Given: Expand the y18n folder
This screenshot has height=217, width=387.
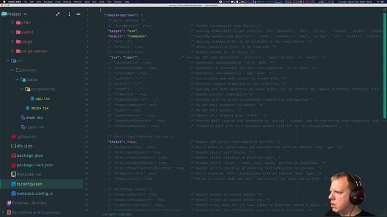Looking at the screenshot, I should pyautogui.click(x=12, y=23).
